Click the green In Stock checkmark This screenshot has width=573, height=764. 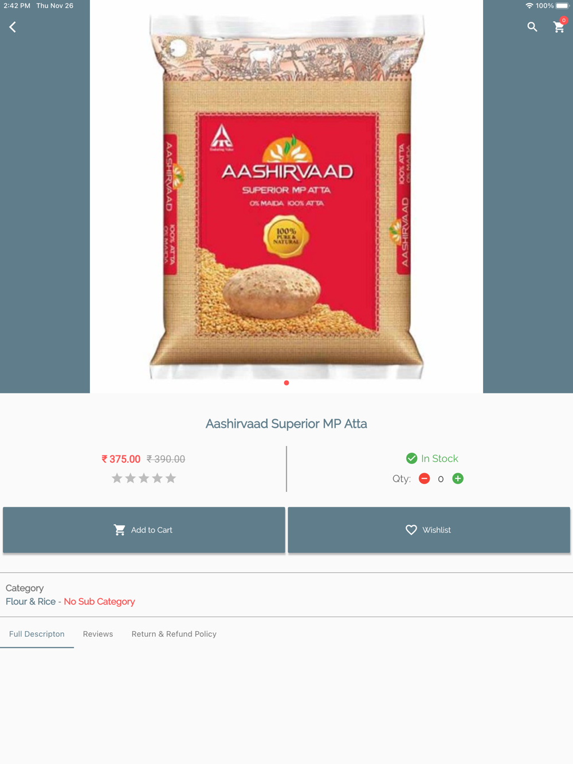coord(411,458)
